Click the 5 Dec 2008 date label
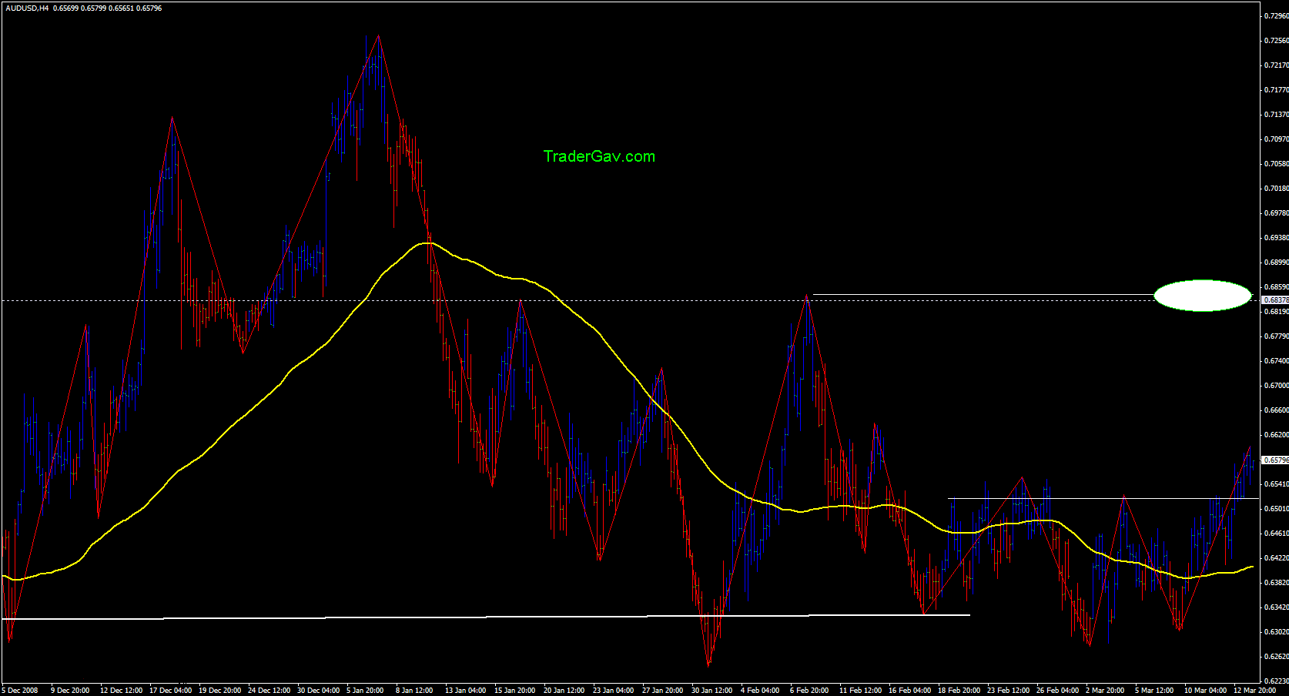Image resolution: width=1289 pixels, height=696 pixels. [x=20, y=690]
